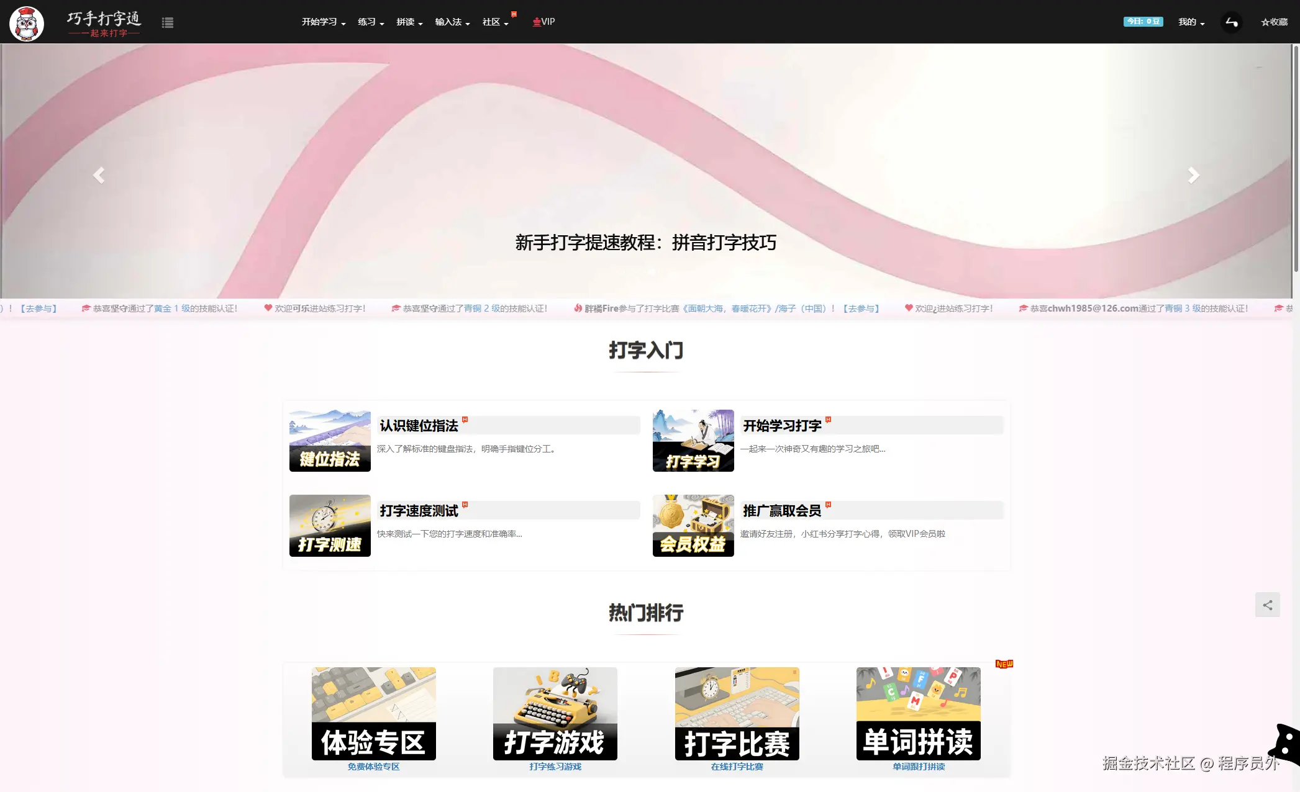Open the 体验专区 free trial thumbnail
Viewport: 1300px width, 792px height.
[373, 714]
